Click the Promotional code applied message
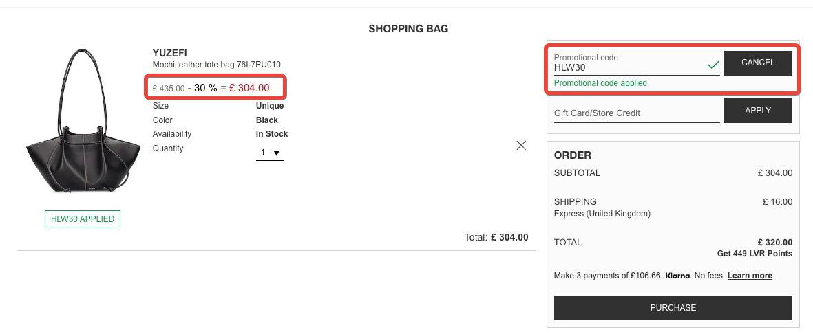 (x=600, y=83)
